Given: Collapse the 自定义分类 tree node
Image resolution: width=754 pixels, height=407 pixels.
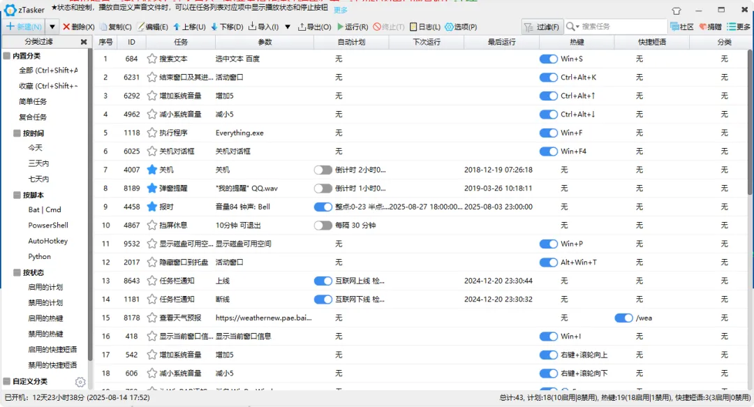Looking at the screenshot, I should click(x=7, y=381).
